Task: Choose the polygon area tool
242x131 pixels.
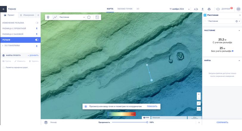Action: [x=89, y=17]
